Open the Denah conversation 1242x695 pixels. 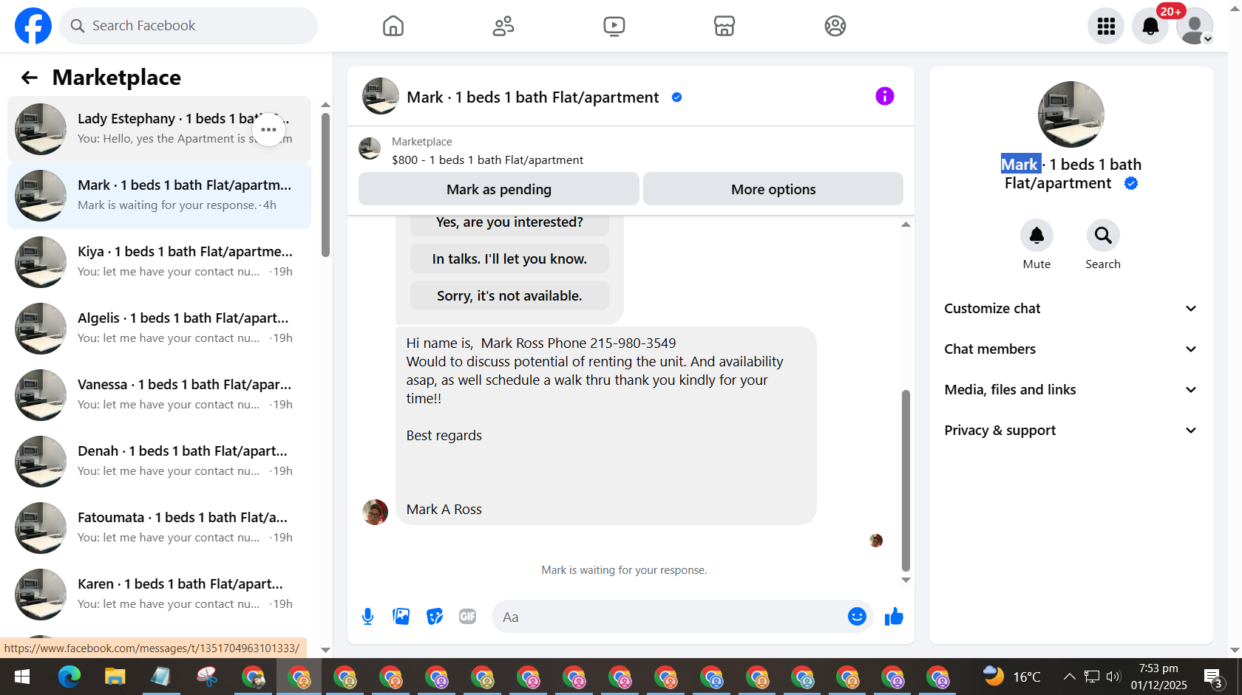(x=159, y=462)
